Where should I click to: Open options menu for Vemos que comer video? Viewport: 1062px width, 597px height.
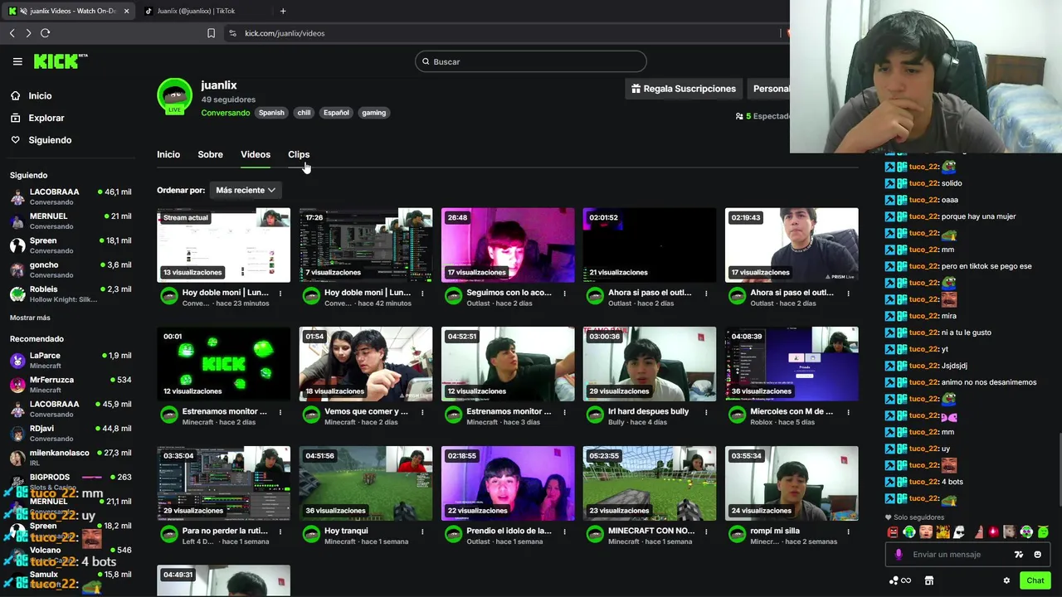coord(422,412)
